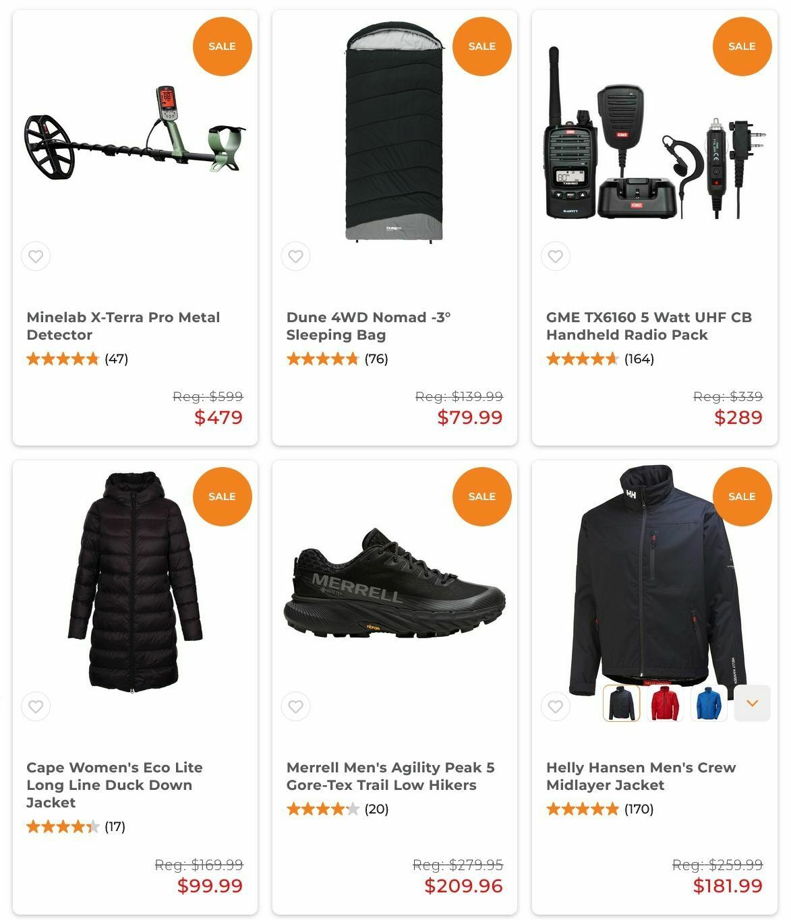
Task: Pick the blue Helly Hansen jacket variant
Action: click(709, 703)
